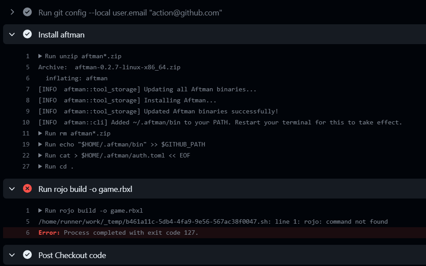Image resolution: width=426 pixels, height=266 pixels.
Task: Collapse the Install aftman step chevron
Action: [11, 34]
